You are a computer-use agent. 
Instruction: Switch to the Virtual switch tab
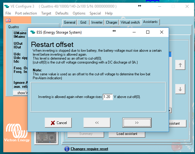coord(130,22)
